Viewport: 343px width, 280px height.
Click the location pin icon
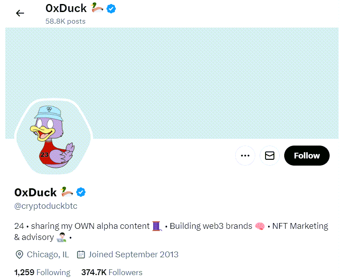[x=19, y=255]
